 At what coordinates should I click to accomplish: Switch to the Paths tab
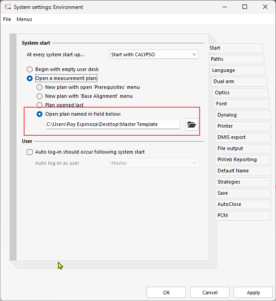[x=237, y=59]
